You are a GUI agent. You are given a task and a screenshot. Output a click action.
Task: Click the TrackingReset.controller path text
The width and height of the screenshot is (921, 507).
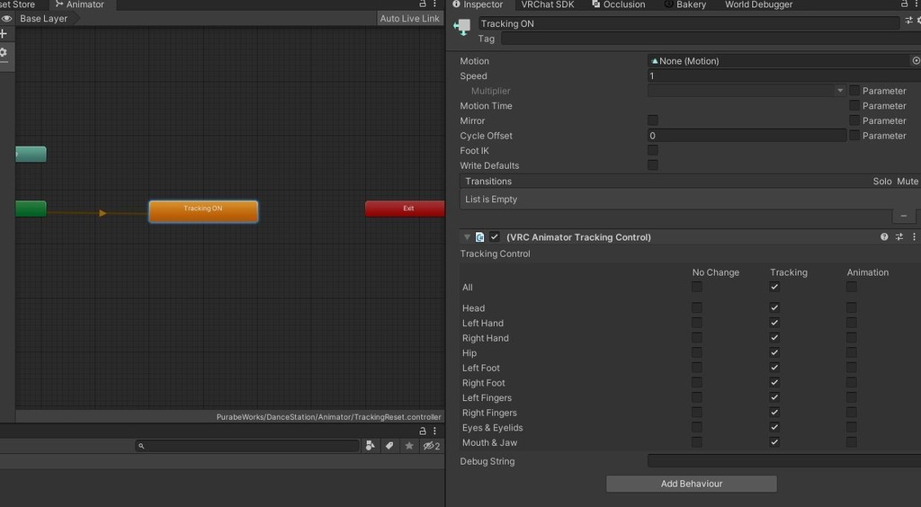pos(328,417)
